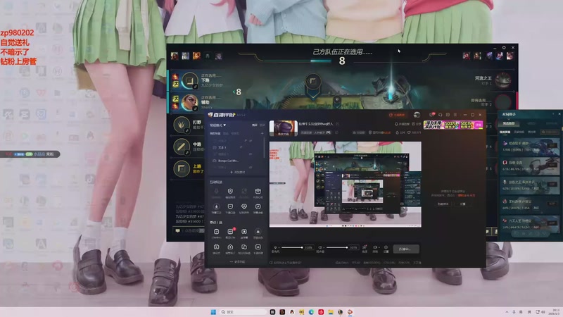Screen dimensions: 563x317
Task: Switch canvas to 竖屏 portrait layout
Action: click(262, 125)
